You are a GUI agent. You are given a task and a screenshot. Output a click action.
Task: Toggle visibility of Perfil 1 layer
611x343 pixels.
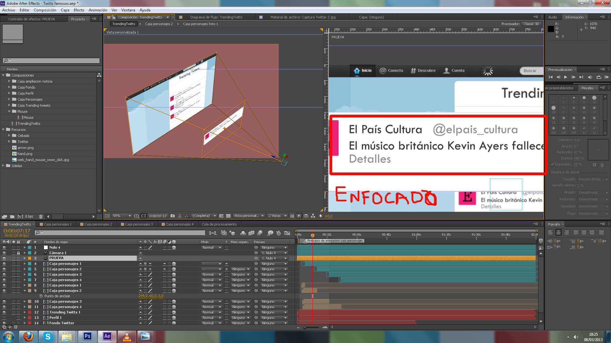[x=4, y=318]
